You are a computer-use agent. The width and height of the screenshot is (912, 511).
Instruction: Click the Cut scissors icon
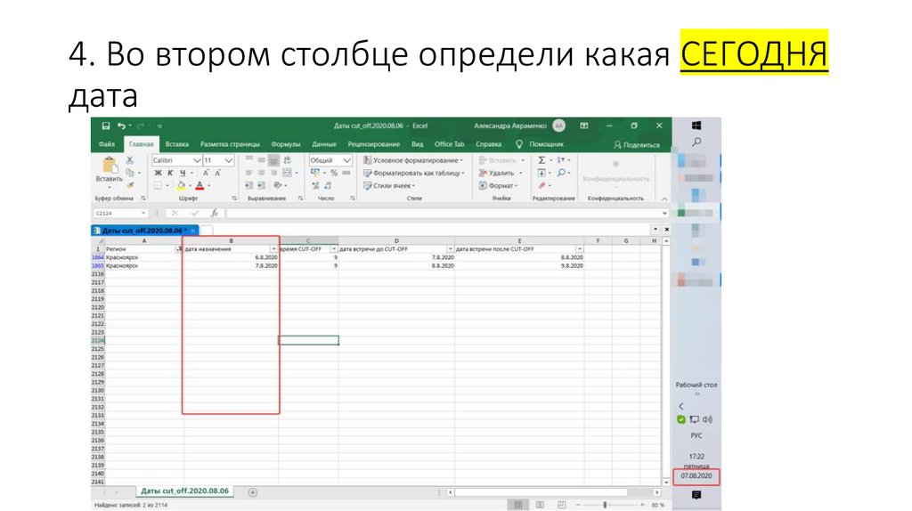(130, 160)
